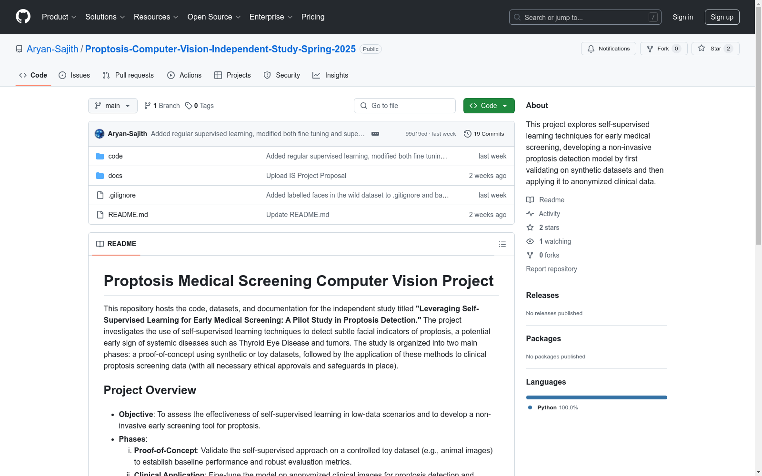Open the Aryan-Sajith owner profile link
The width and height of the screenshot is (762, 476).
pyautogui.click(x=52, y=49)
